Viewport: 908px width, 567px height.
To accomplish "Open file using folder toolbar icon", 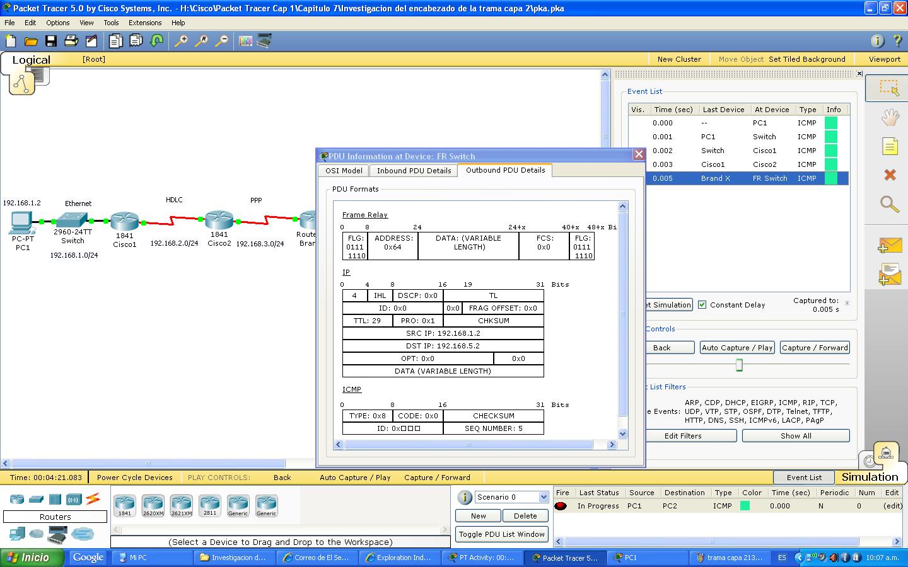I will (x=31, y=41).
